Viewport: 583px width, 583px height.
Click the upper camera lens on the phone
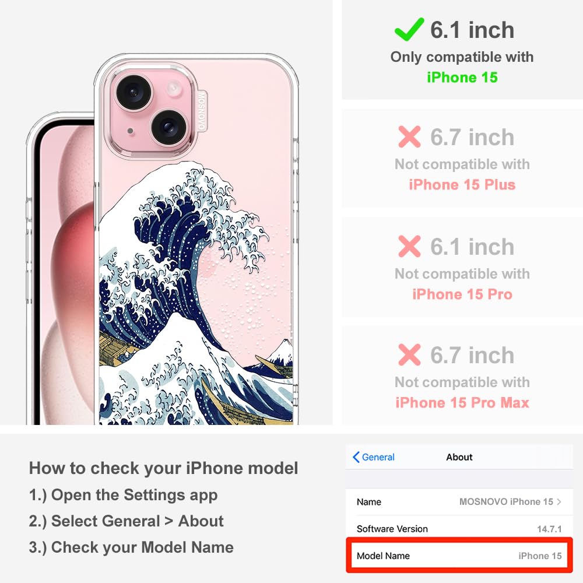[x=134, y=92]
